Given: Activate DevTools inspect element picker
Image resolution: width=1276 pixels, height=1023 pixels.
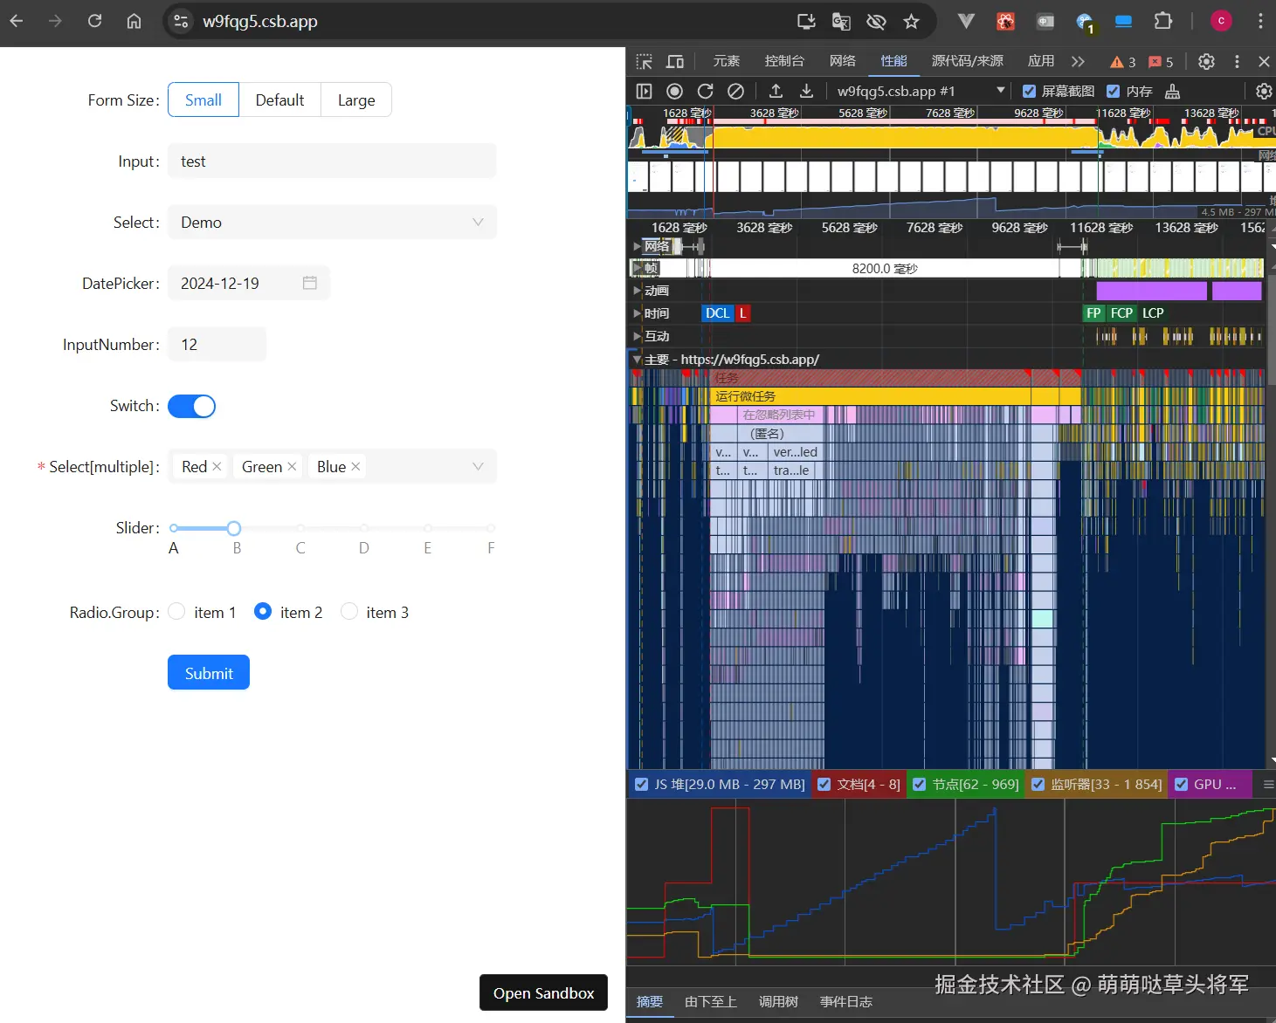Looking at the screenshot, I should click(645, 61).
